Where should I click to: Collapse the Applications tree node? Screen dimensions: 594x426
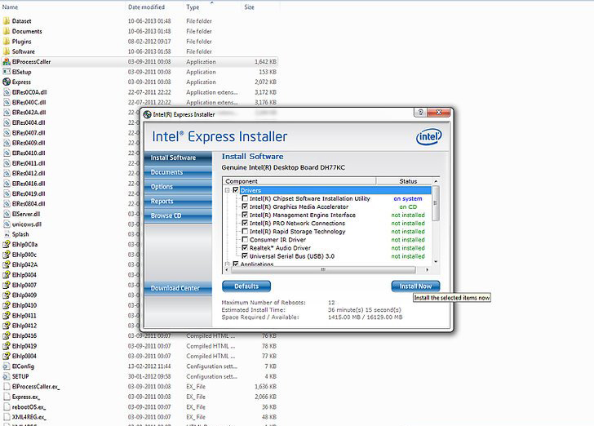tap(228, 264)
